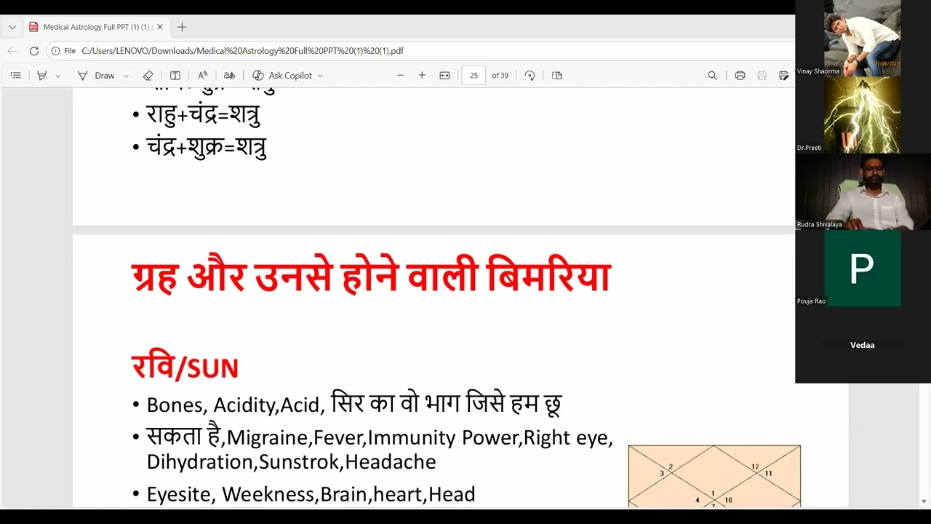Expand Ask Copilot dropdown arrow

point(320,76)
